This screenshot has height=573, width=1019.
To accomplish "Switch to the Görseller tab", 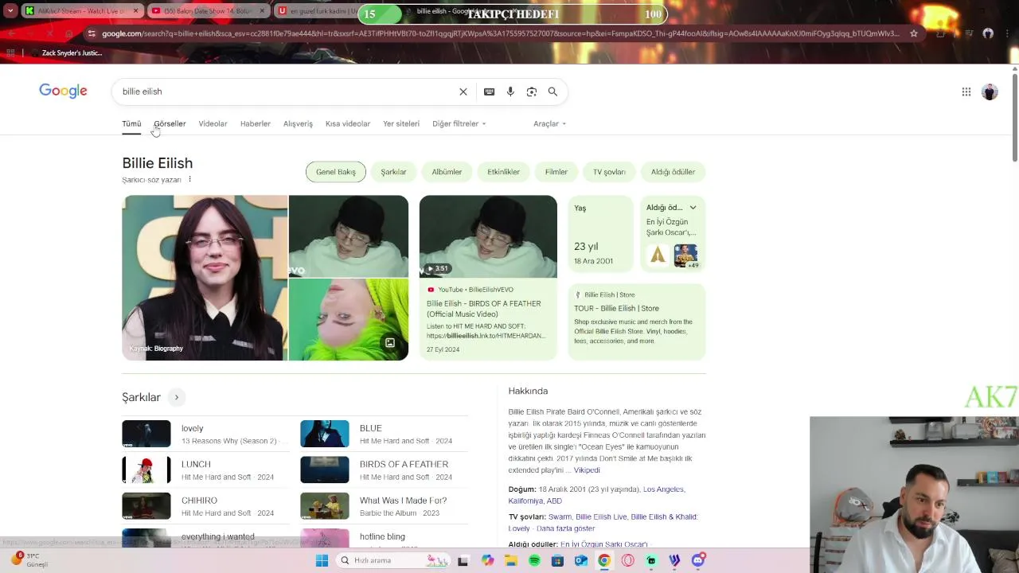I will coord(170,123).
